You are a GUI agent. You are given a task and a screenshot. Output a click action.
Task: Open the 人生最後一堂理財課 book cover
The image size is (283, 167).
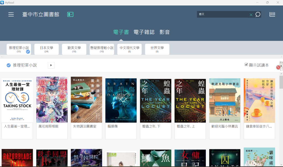[x=17, y=100]
